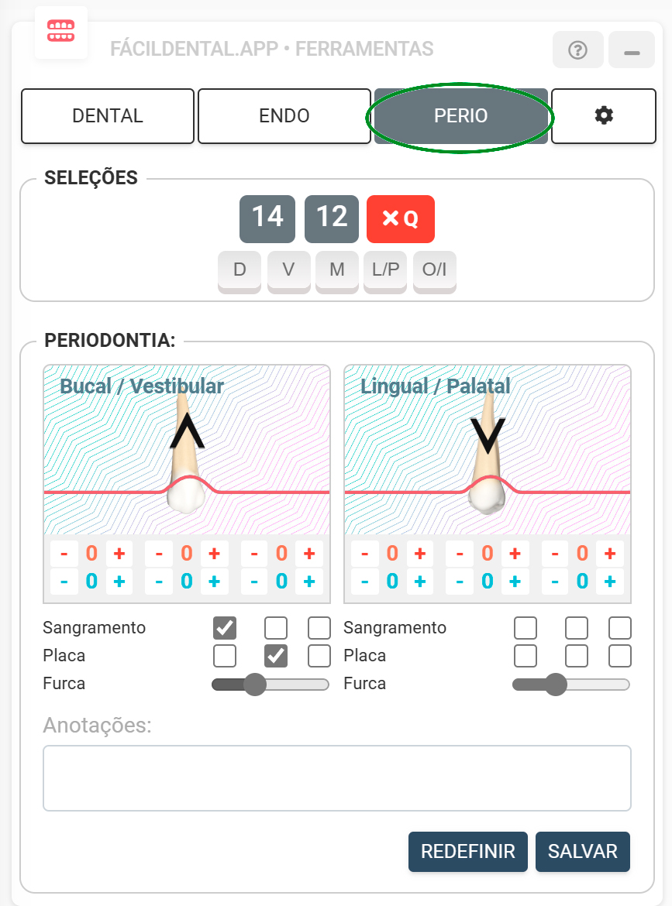Click the Bucal/Vestibular up arrow on tooth

click(188, 432)
